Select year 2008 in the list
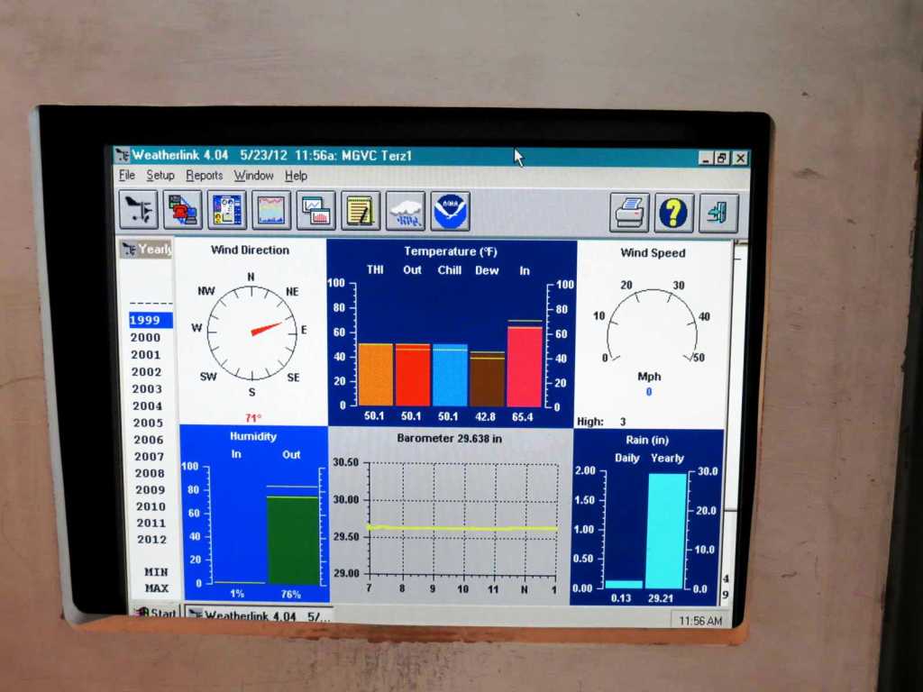 click(150, 473)
